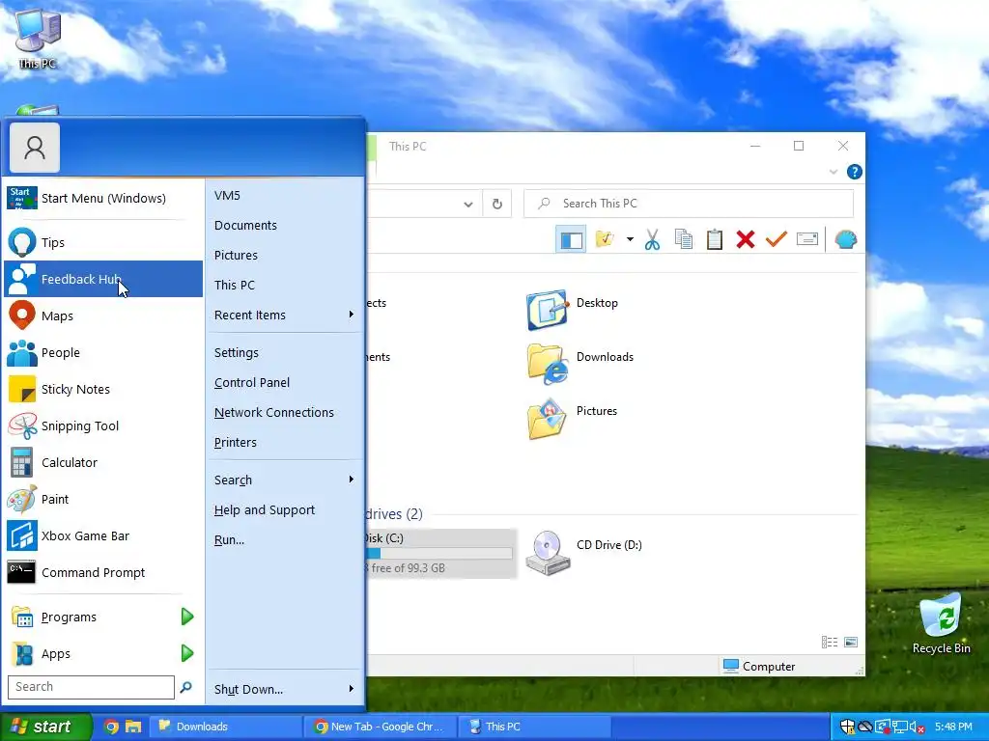Open the VM5 user folder

coord(285,195)
